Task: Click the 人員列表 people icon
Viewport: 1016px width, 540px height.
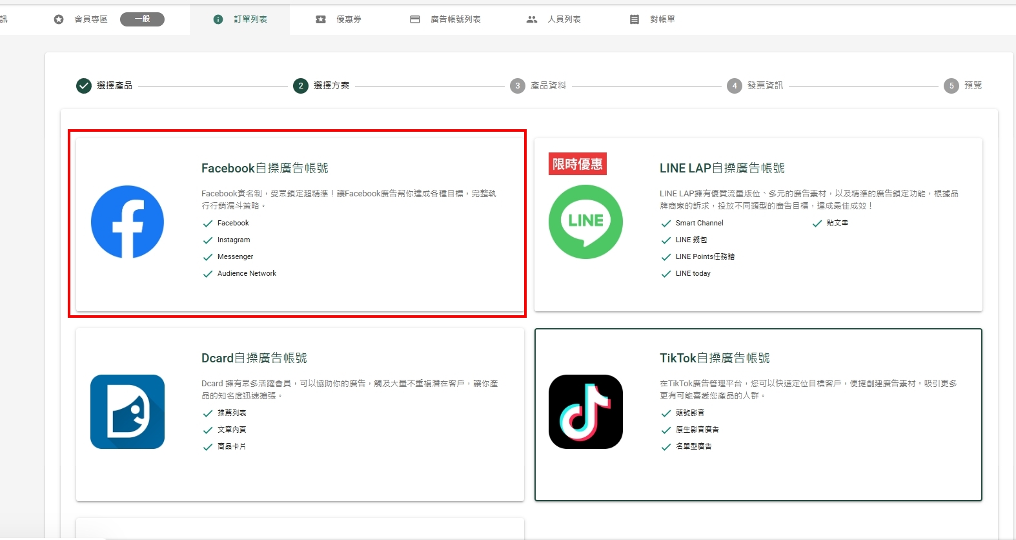Action: (x=532, y=19)
